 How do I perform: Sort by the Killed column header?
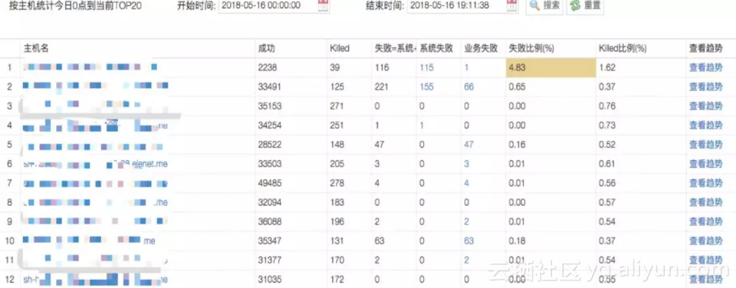point(340,48)
